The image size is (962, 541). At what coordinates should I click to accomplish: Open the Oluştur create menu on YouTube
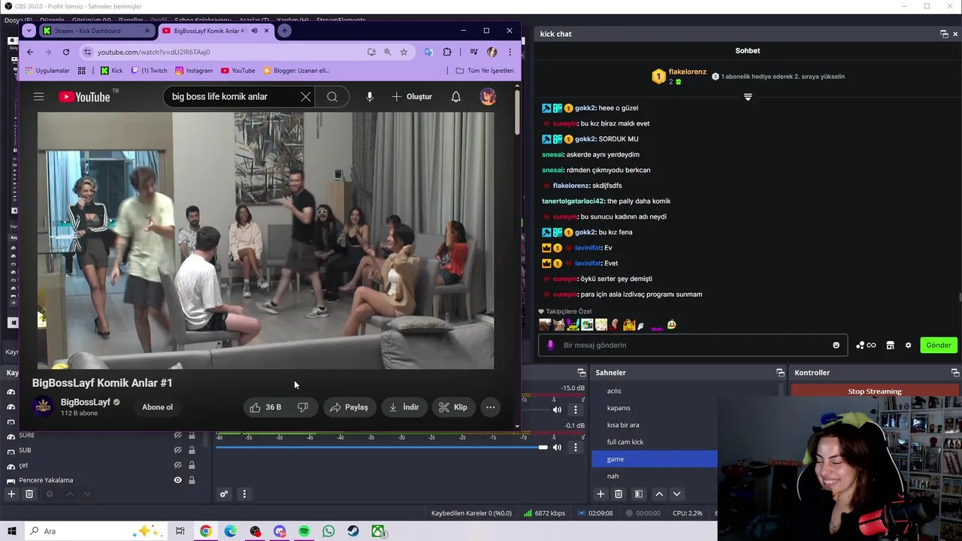412,96
